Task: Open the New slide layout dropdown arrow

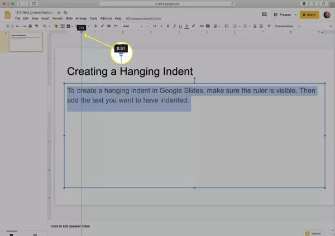Action: tap(13, 26)
